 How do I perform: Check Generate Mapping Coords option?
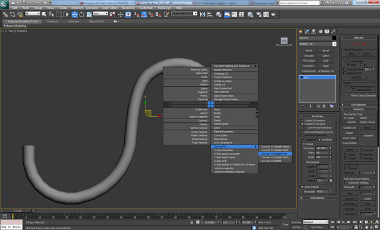[302, 132]
